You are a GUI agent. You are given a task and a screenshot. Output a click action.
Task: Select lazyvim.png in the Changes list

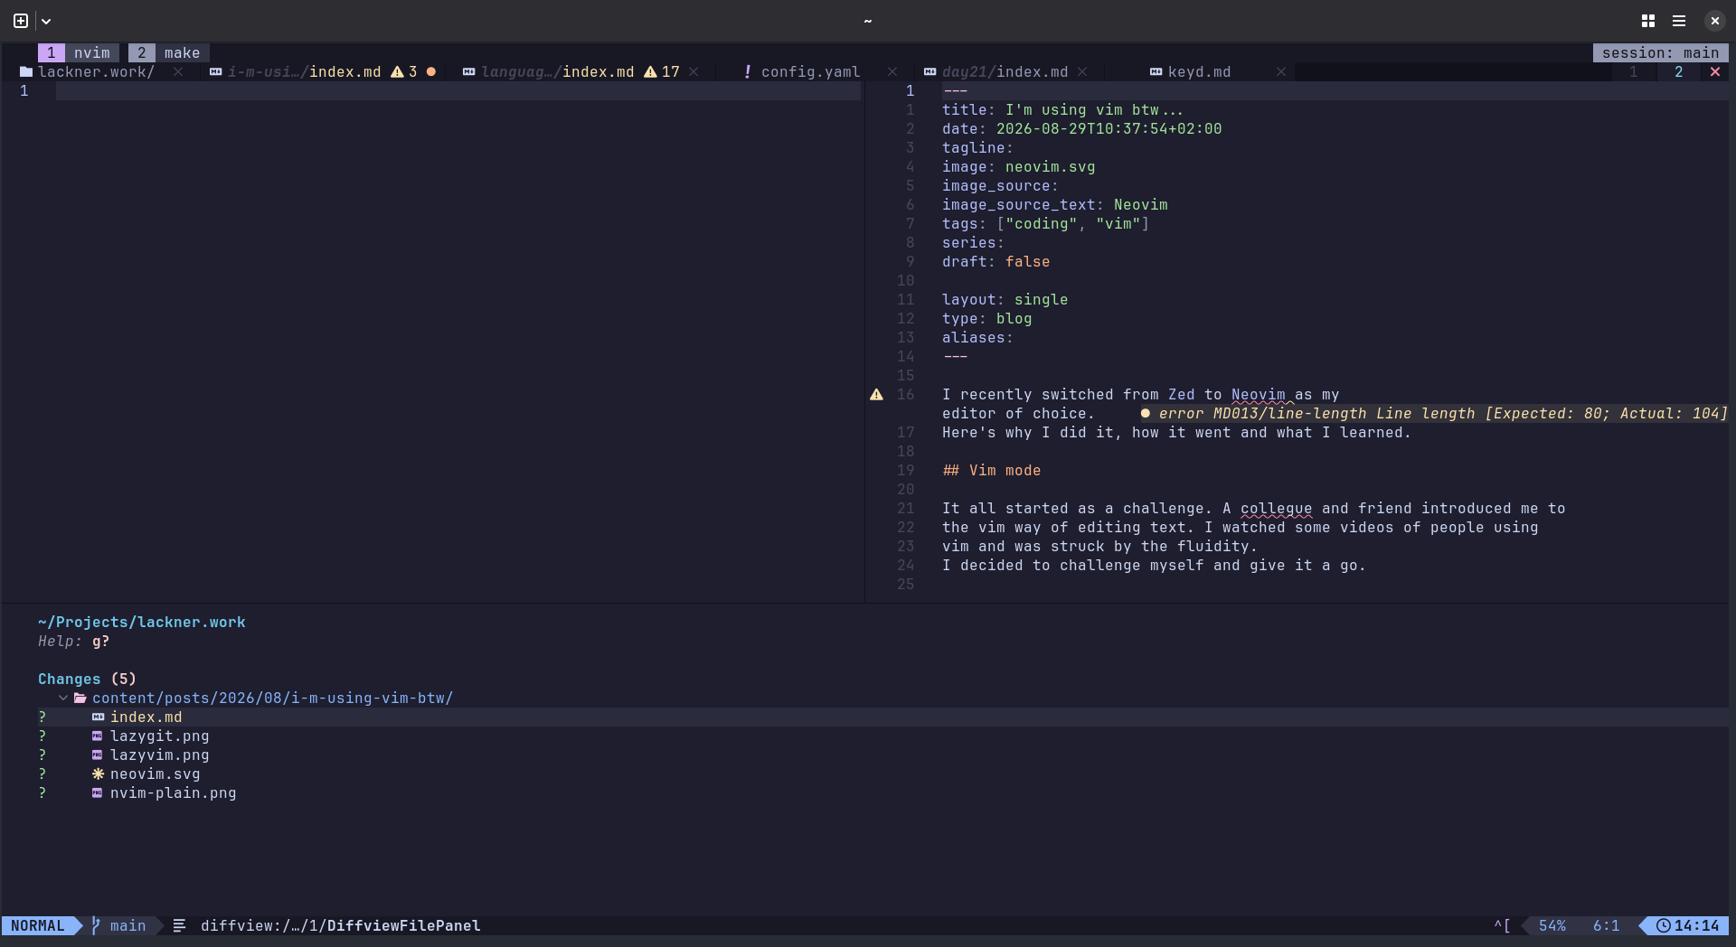(x=160, y=755)
